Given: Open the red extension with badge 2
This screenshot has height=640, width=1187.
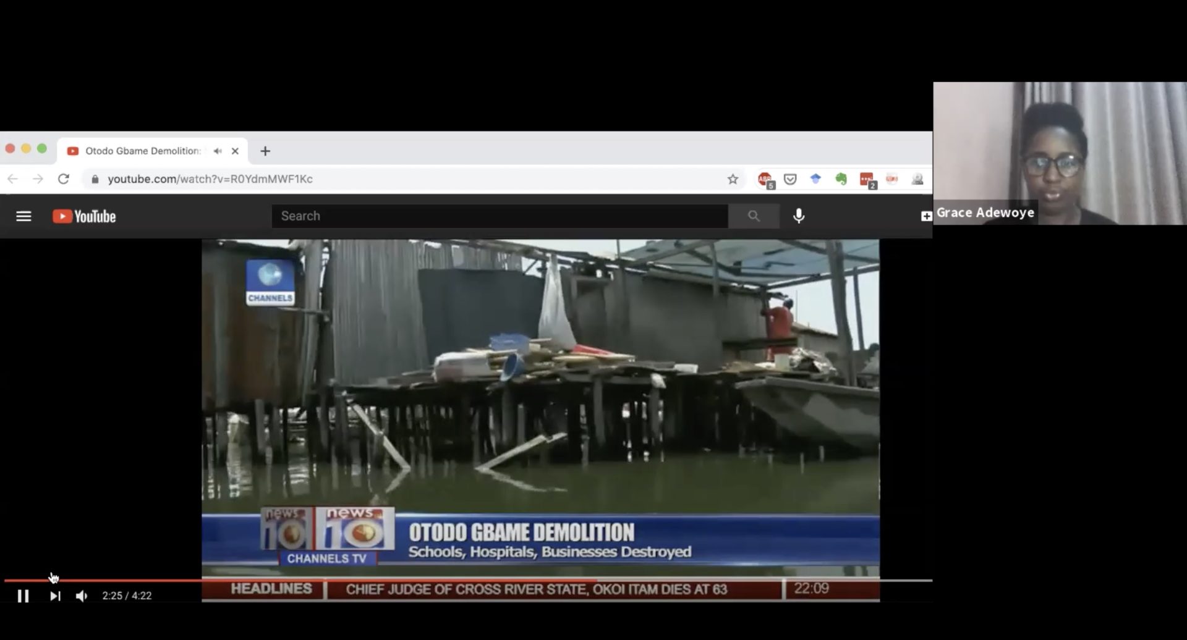Looking at the screenshot, I should 867,180.
